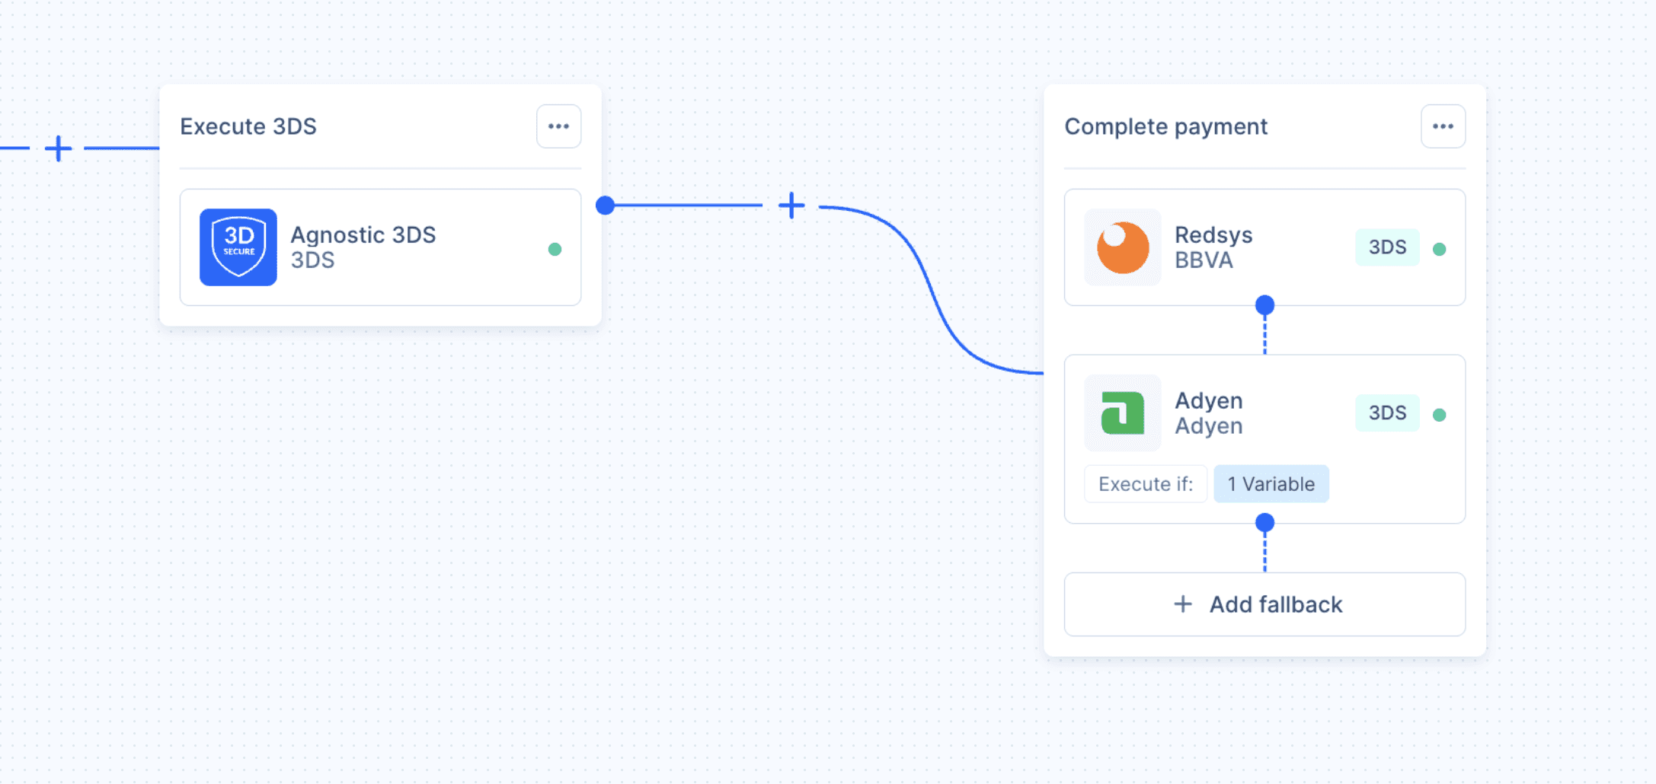Click the plus icon inside Add fallback

pyautogui.click(x=1181, y=604)
